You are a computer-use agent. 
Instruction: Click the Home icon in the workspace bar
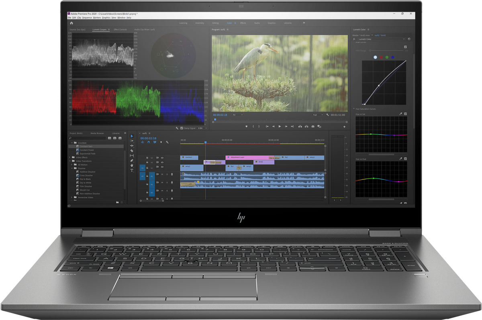coord(71,23)
